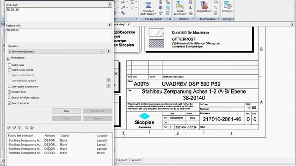Sort results by Found text selection header

20,136
